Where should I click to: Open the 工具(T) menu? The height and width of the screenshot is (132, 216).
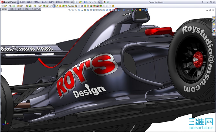(x=51, y=2)
